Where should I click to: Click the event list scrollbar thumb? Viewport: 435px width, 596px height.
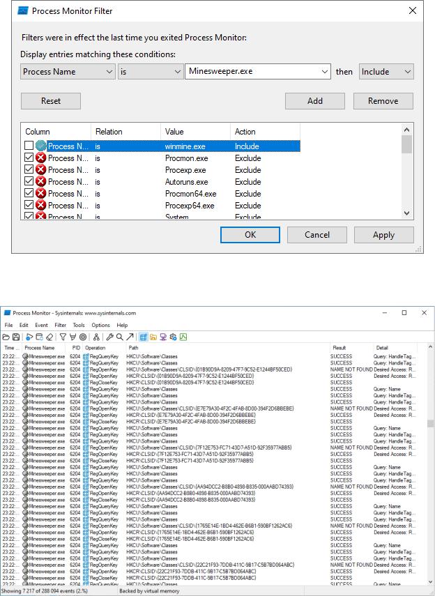430,423
